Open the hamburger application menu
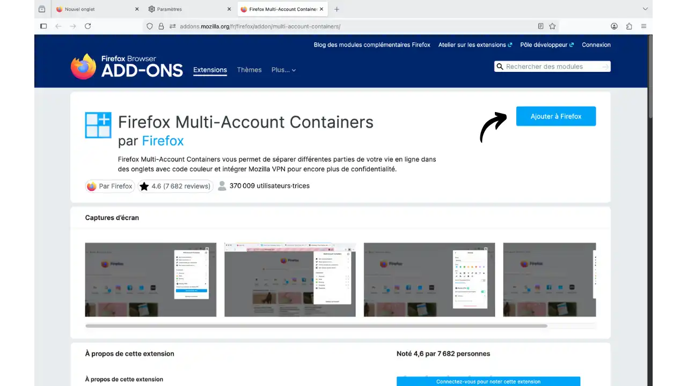 click(644, 26)
